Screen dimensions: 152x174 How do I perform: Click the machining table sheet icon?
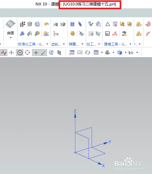coord(91,34)
